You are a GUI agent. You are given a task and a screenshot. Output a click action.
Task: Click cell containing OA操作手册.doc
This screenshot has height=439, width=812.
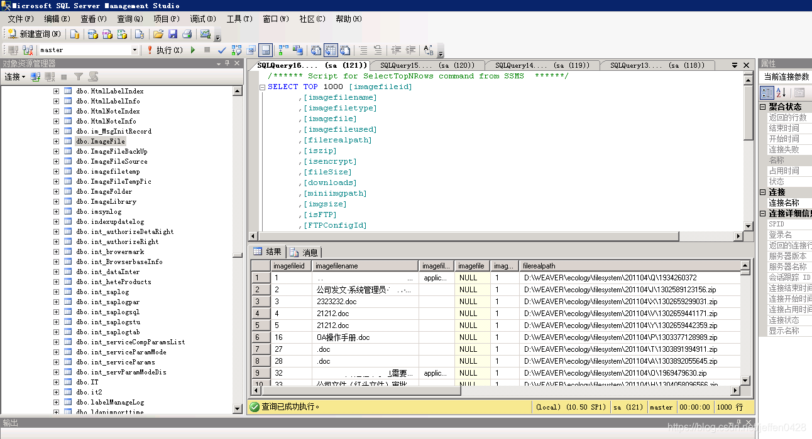click(x=366, y=337)
